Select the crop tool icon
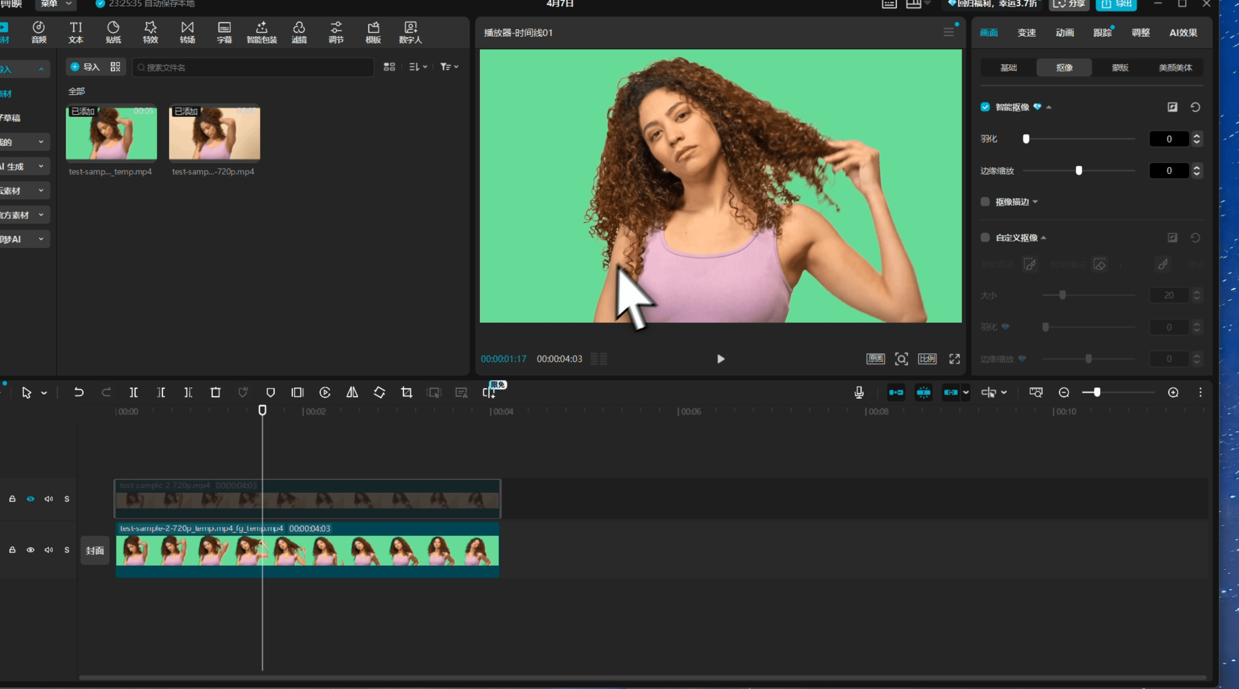The height and width of the screenshot is (689, 1239). tap(406, 392)
